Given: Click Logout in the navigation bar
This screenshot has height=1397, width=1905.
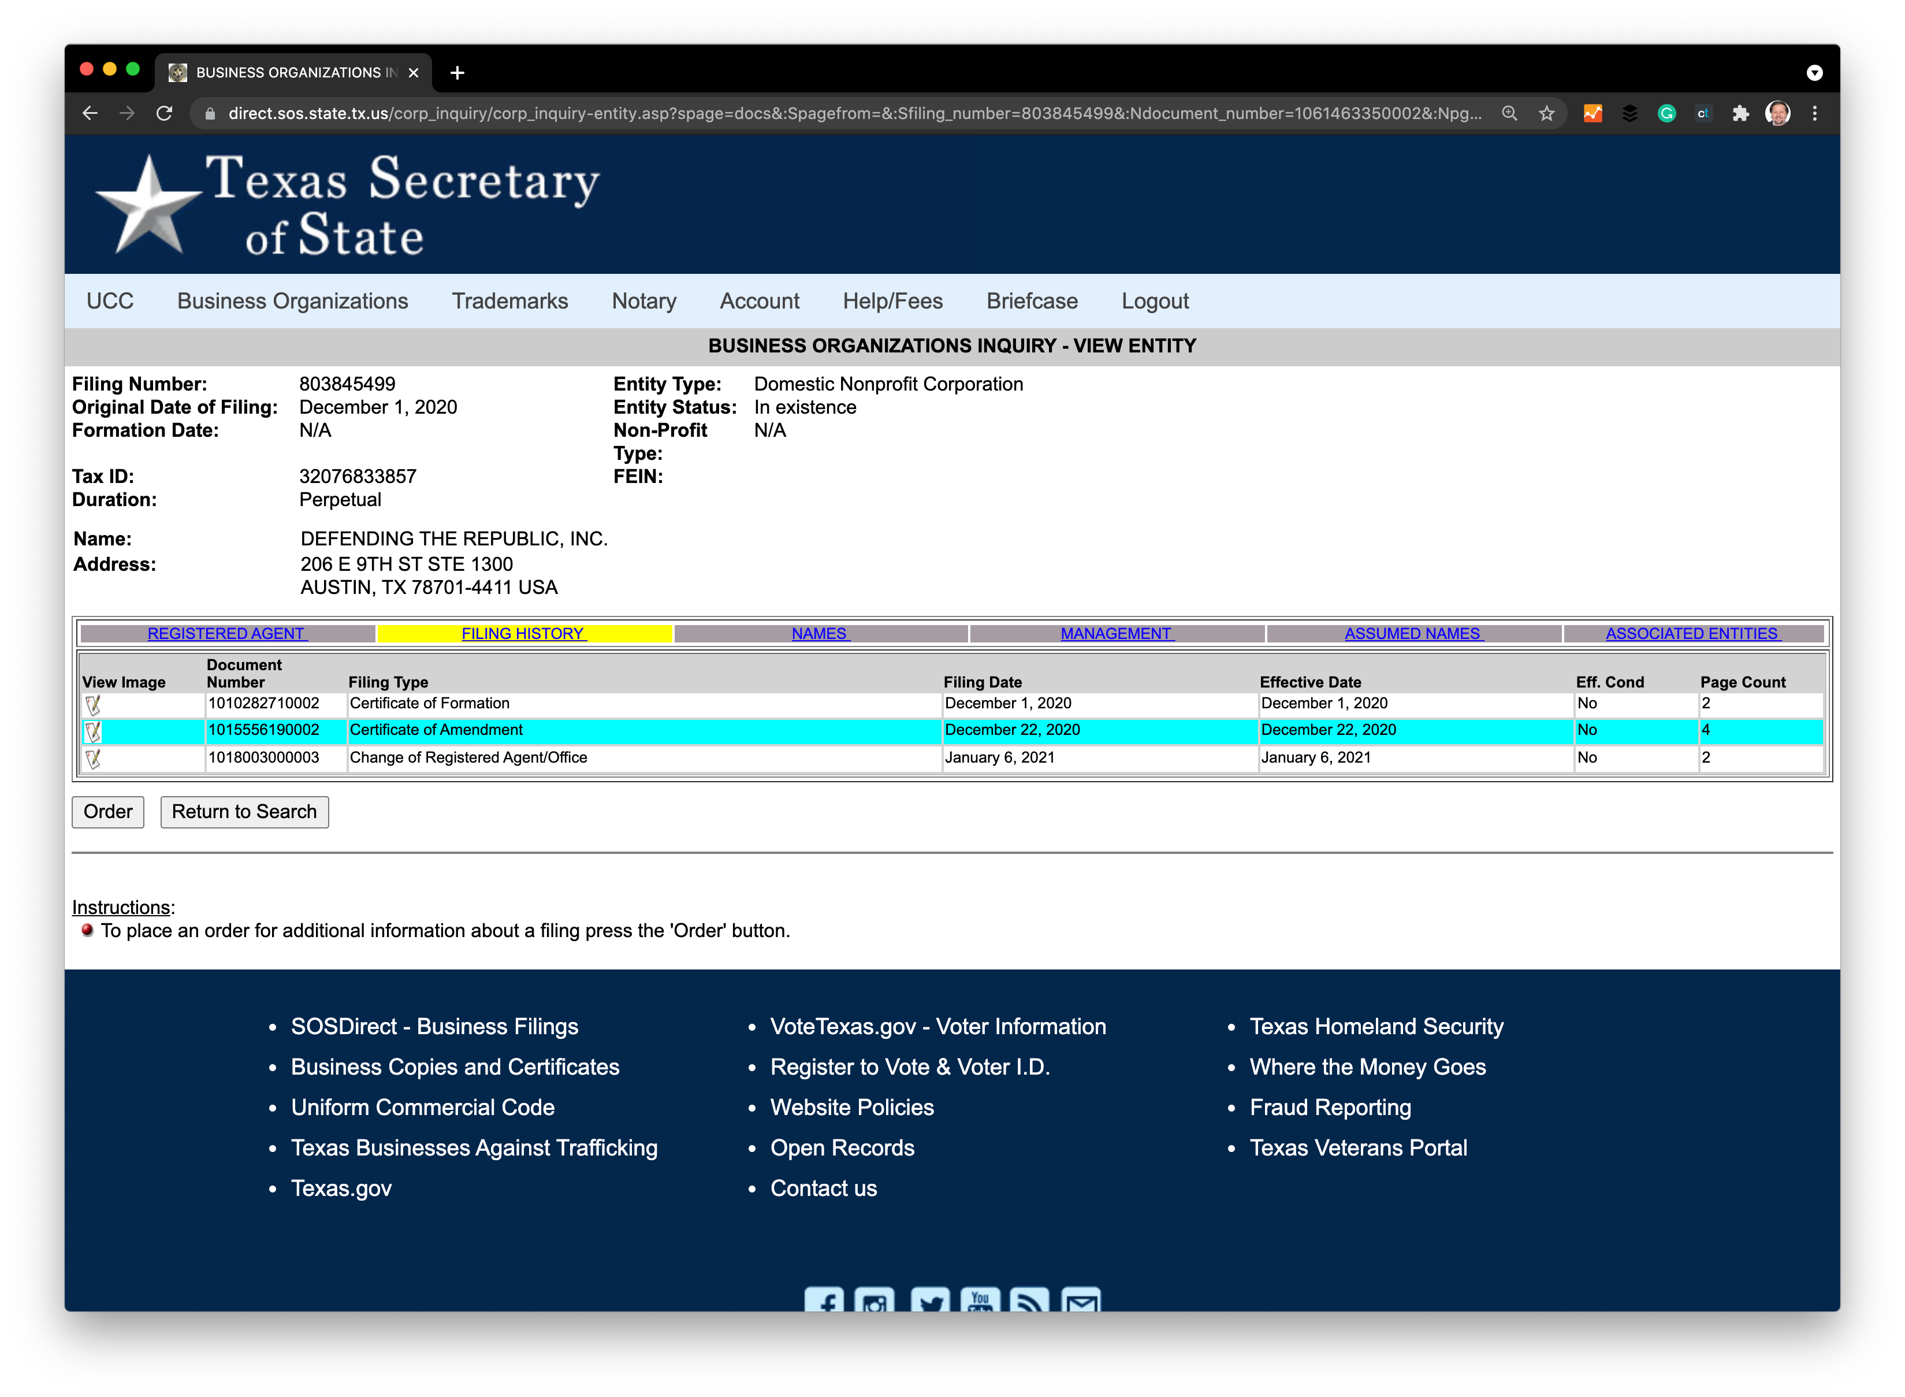Looking at the screenshot, I should coord(1155,301).
